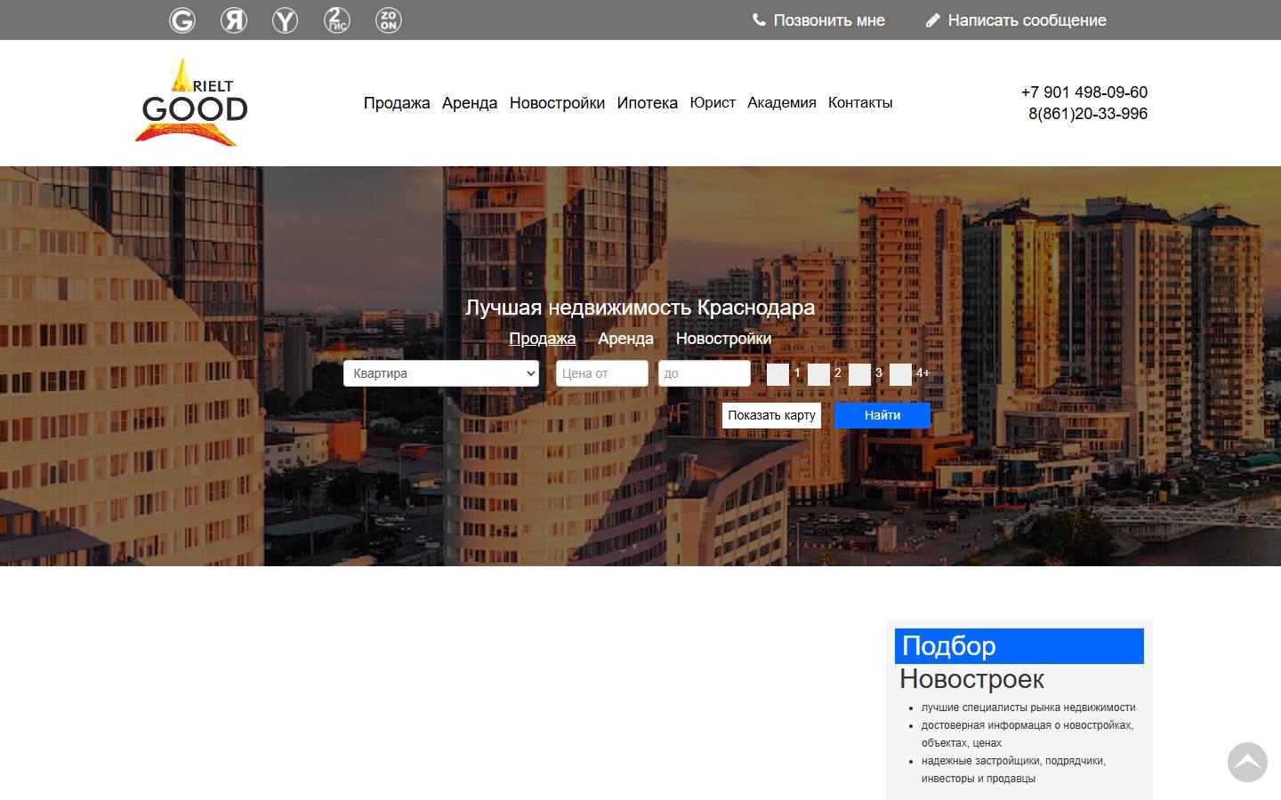
Task: Open the Google reviews icon
Action: tap(182, 20)
